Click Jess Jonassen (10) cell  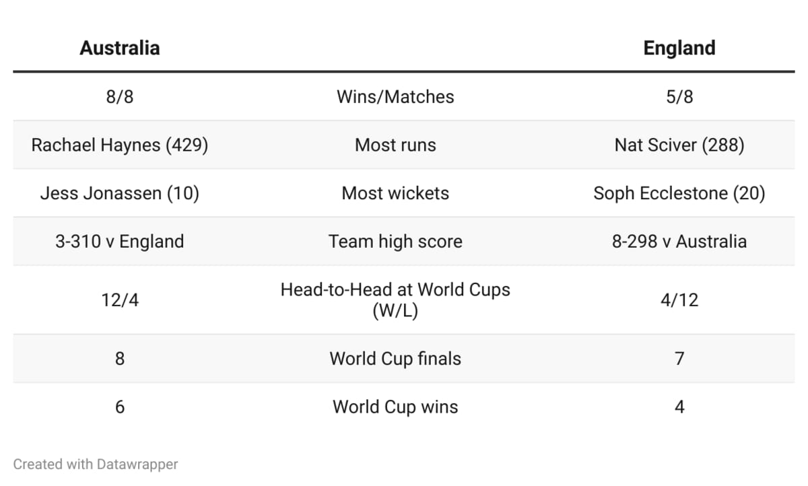click(x=120, y=193)
